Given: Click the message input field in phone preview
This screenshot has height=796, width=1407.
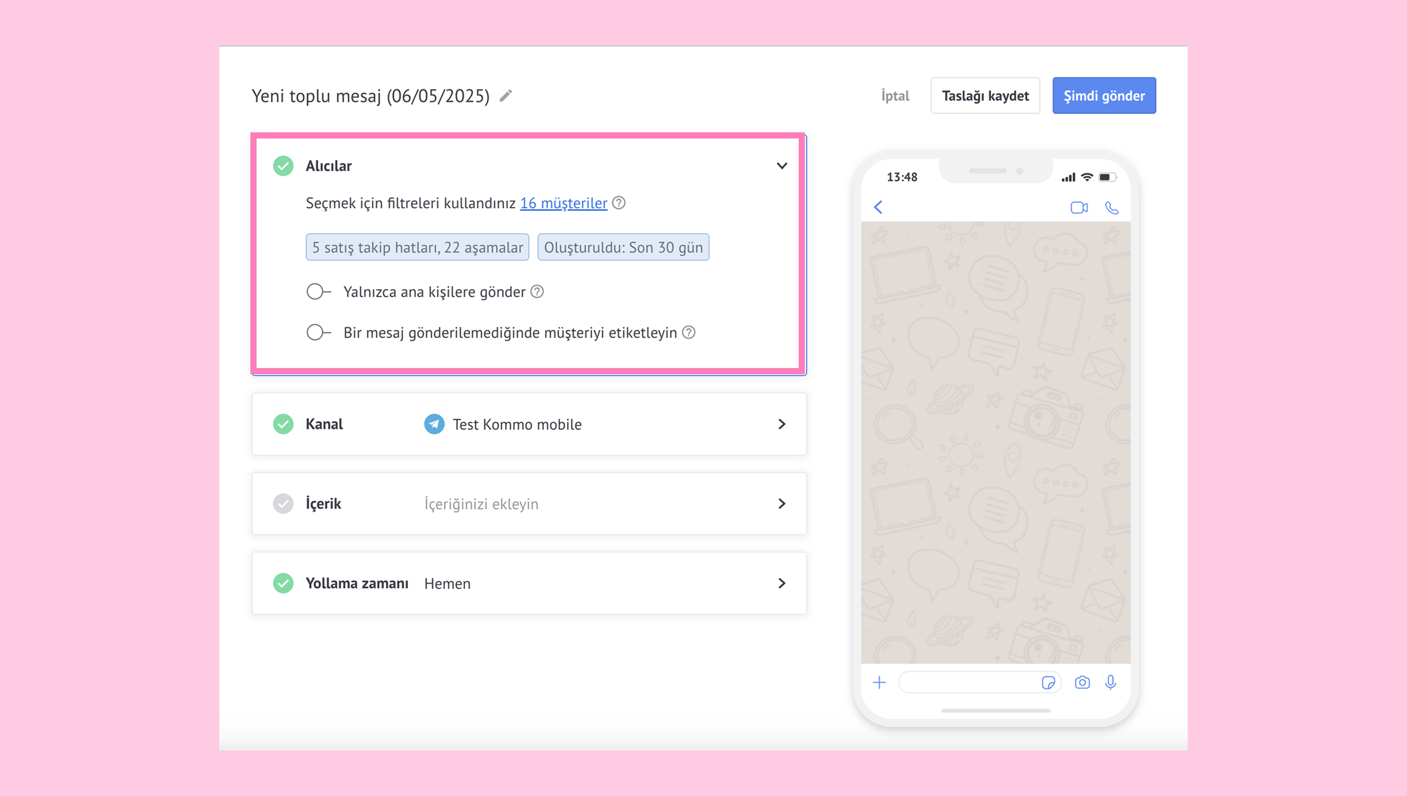Looking at the screenshot, I should (980, 682).
